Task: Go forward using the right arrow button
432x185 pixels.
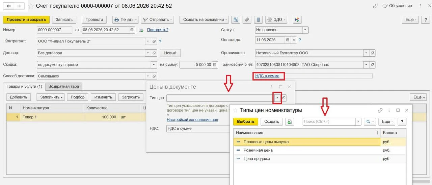Action: (20, 6)
